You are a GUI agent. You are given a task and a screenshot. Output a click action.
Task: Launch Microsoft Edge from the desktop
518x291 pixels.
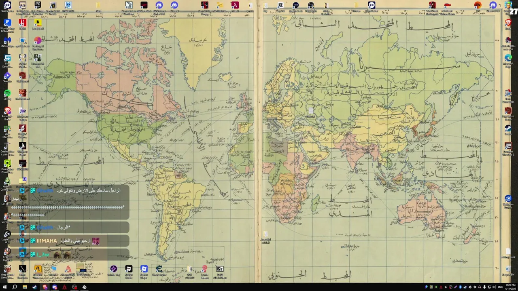(508, 59)
